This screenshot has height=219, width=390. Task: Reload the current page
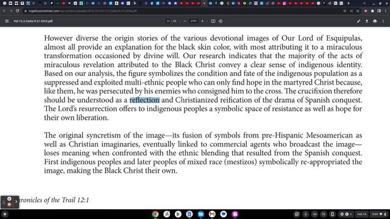[18, 11]
